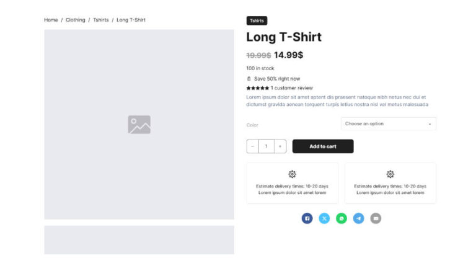Click the Save 50% tag icon
This screenshot has height=268, width=476.
pos(249,79)
